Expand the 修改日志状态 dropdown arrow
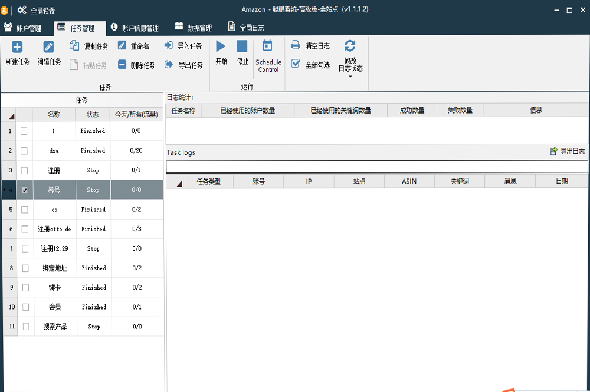This screenshot has width=590, height=392. 350,77
